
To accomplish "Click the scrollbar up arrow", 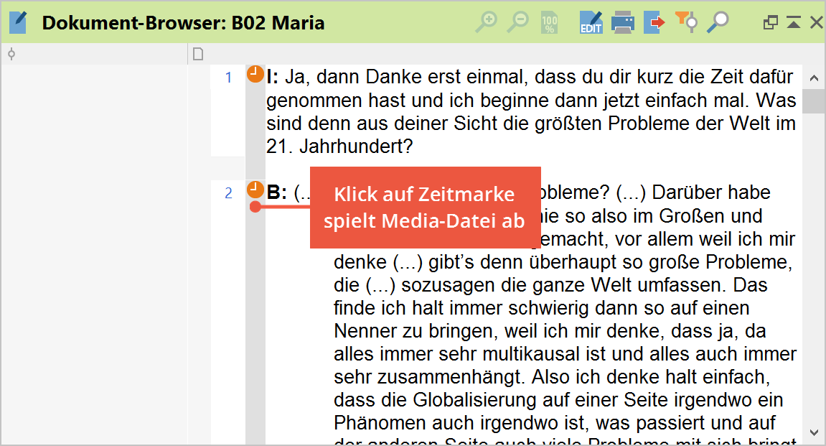I will pyautogui.click(x=814, y=78).
